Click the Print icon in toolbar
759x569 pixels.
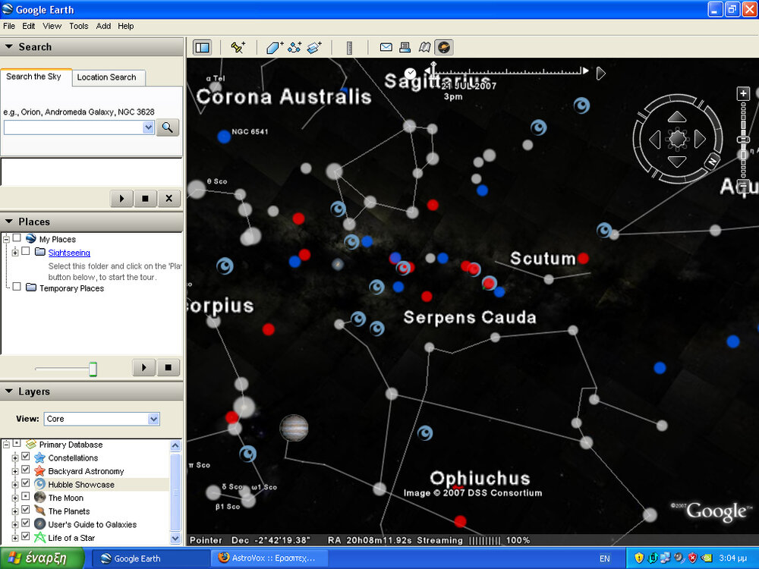coord(405,48)
